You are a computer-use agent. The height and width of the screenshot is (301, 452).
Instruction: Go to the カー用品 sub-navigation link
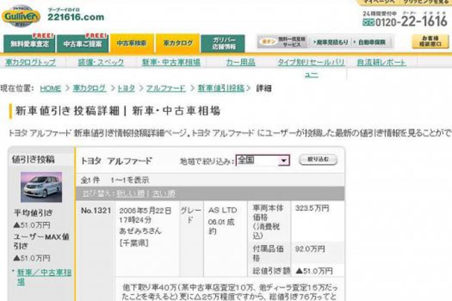[241, 62]
